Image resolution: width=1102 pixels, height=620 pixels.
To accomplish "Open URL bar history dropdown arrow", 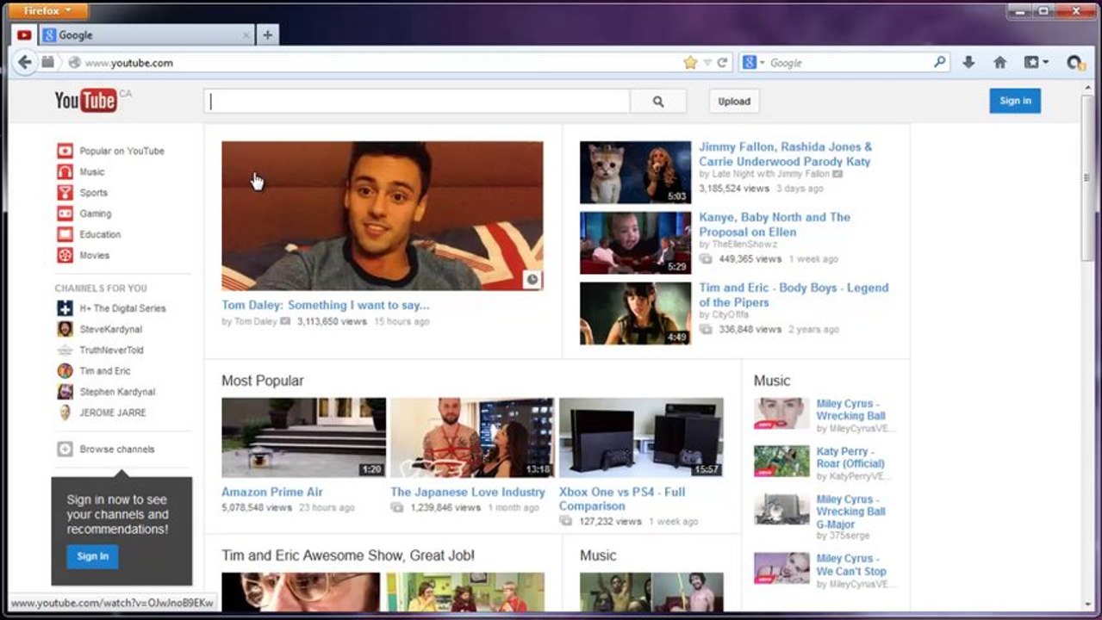I will point(707,63).
